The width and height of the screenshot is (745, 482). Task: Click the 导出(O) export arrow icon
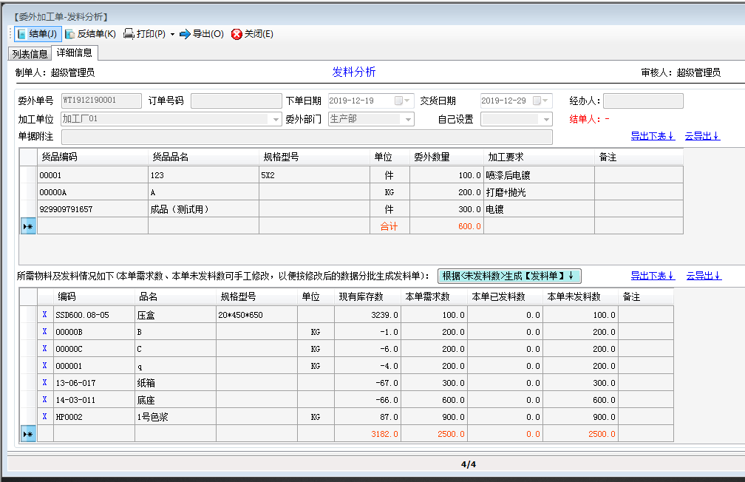click(x=185, y=34)
